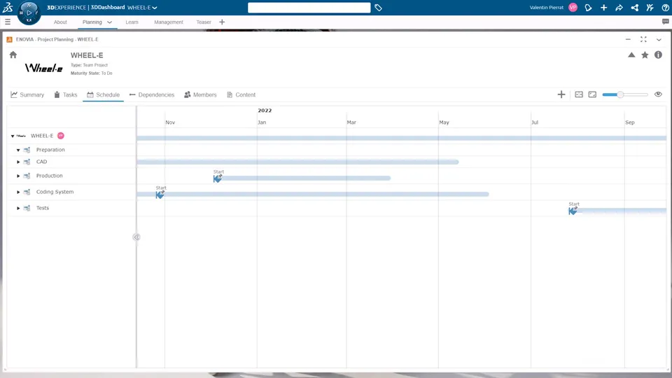
Task: Open the 3DEXPERIENCE compass
Action: click(29, 11)
